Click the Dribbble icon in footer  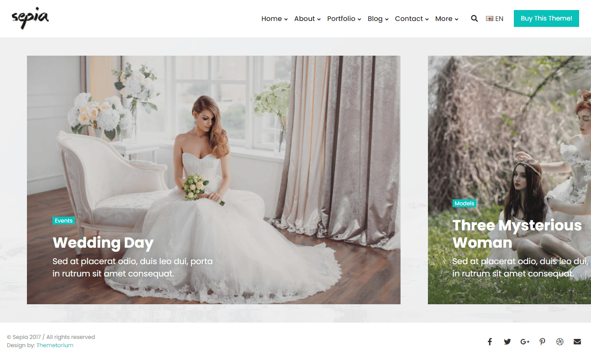[560, 342]
